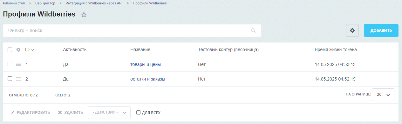Check the checkbox for row with ID 2
The image size is (402, 124).
tap(10, 79)
